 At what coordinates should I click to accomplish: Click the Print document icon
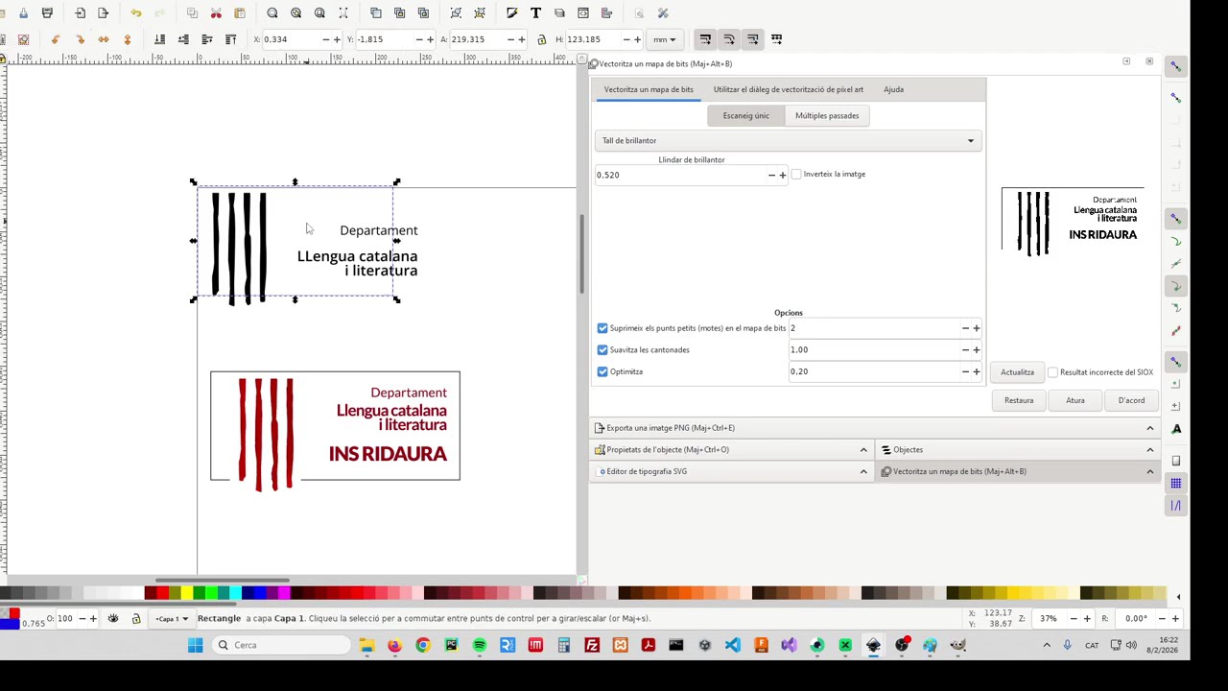[x=47, y=13]
